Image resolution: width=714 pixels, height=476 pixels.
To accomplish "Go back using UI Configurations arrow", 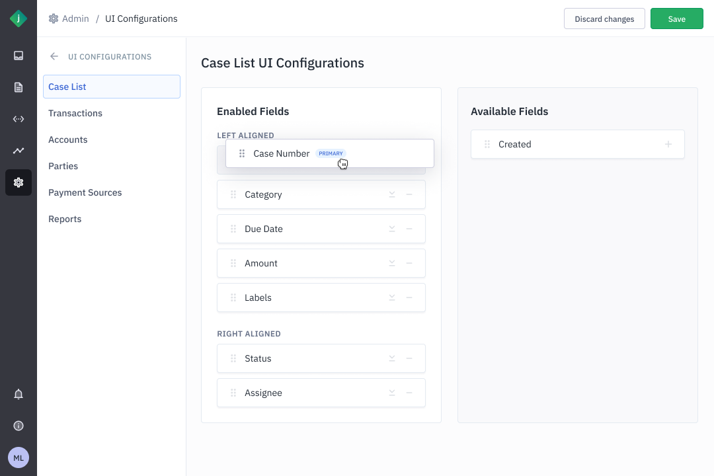I will [x=54, y=57].
